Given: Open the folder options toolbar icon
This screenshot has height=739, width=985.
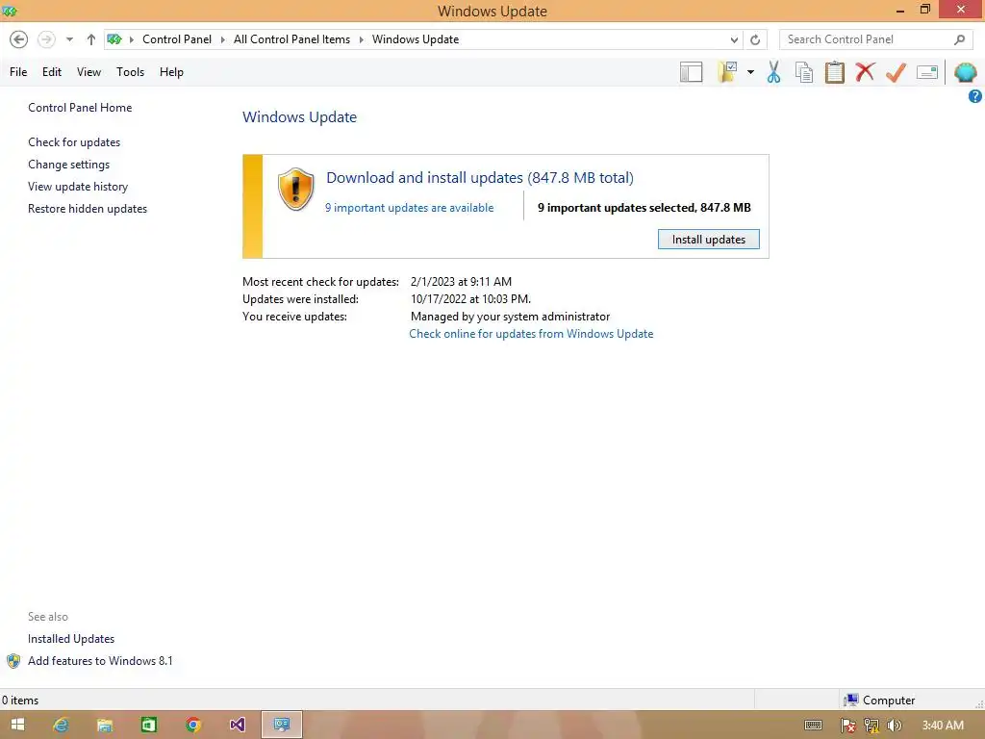Looking at the screenshot, I should pyautogui.click(x=727, y=71).
